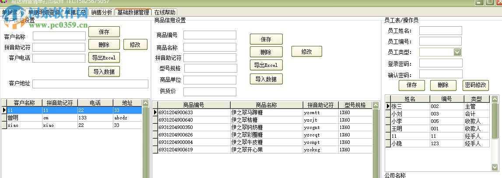Click product table scroll up arrow
This screenshot has height=178, width=502.
tap(376, 105)
